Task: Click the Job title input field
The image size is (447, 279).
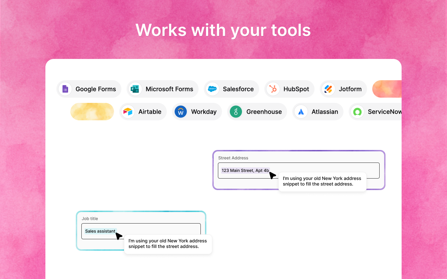Action: (141, 231)
